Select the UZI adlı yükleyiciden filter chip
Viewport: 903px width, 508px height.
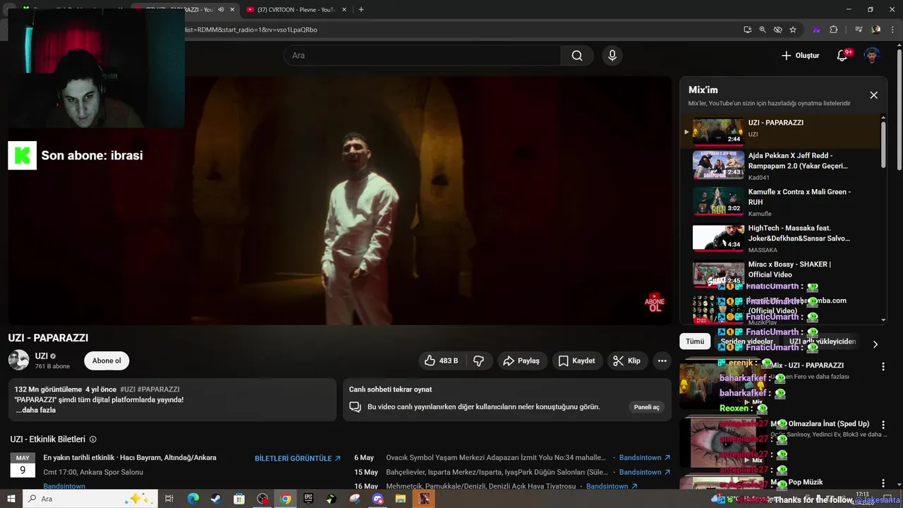(x=822, y=341)
